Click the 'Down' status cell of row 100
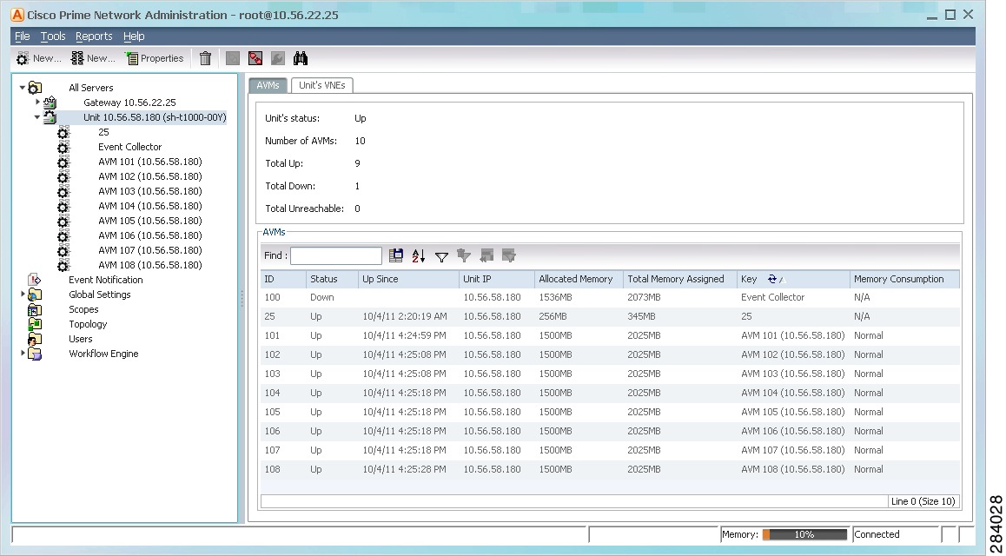The height and width of the screenshot is (556, 1006). click(x=322, y=298)
